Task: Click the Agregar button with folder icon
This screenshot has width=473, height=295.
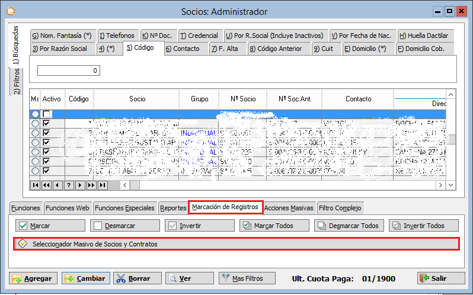Action: point(33,278)
